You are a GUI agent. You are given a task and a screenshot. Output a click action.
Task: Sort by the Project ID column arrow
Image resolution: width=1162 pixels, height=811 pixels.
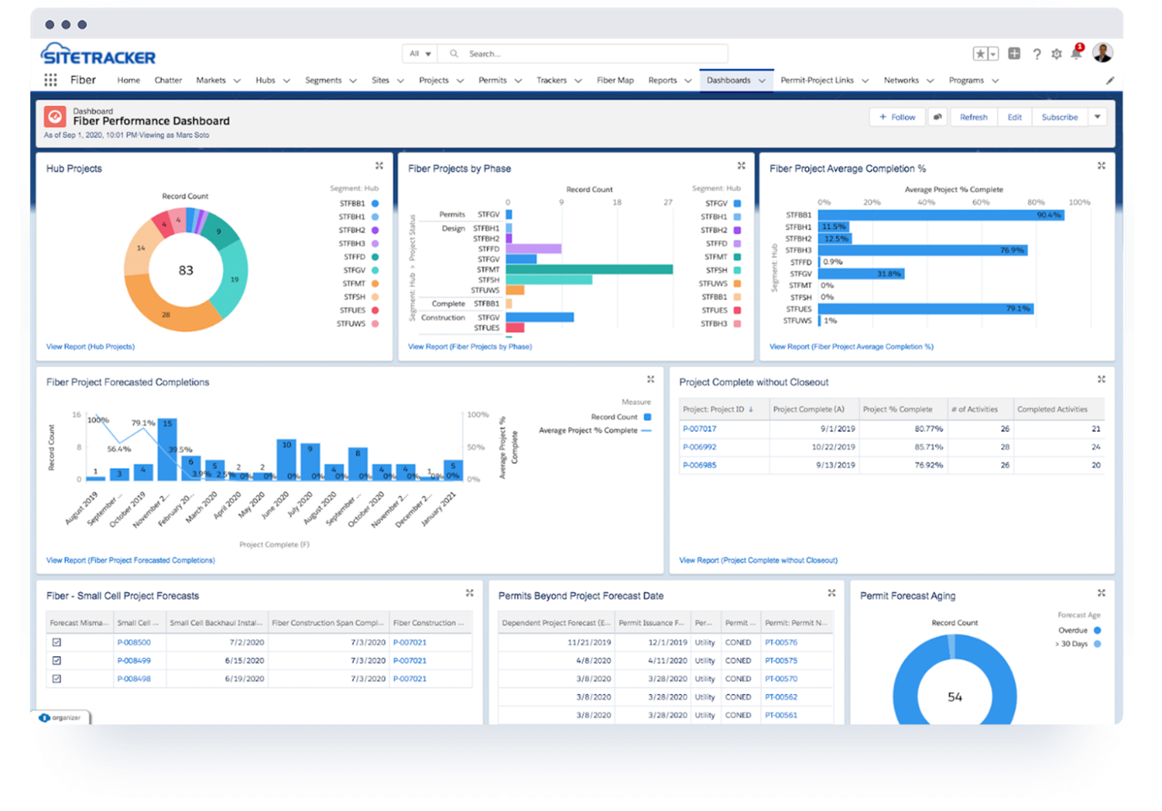pos(751,410)
